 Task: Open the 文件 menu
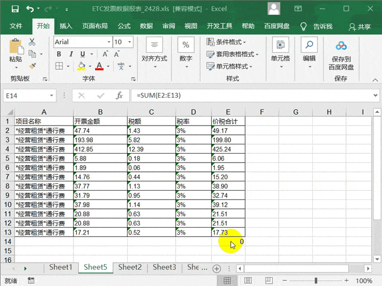coord(16,26)
